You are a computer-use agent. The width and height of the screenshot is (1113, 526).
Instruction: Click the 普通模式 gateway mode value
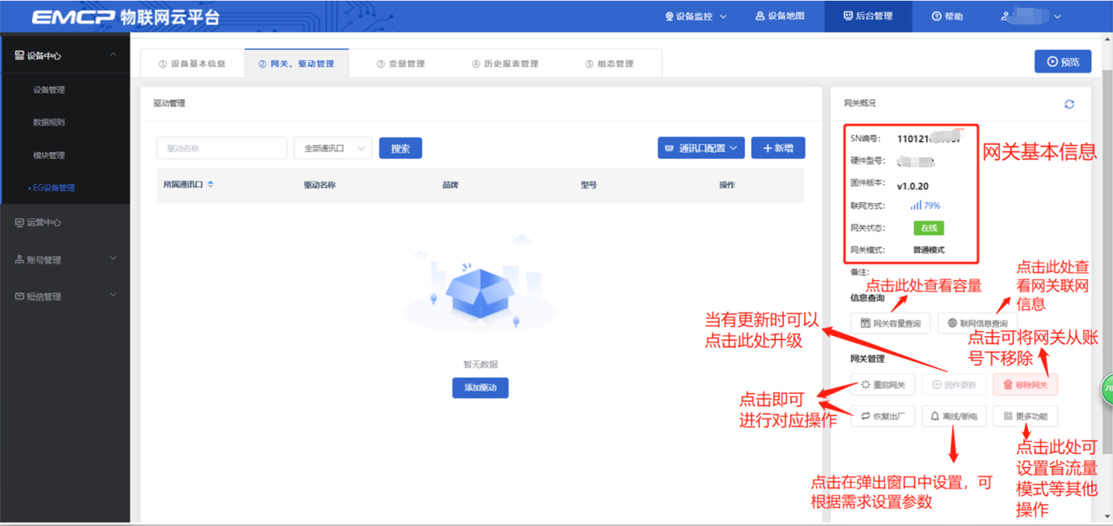pos(929,250)
